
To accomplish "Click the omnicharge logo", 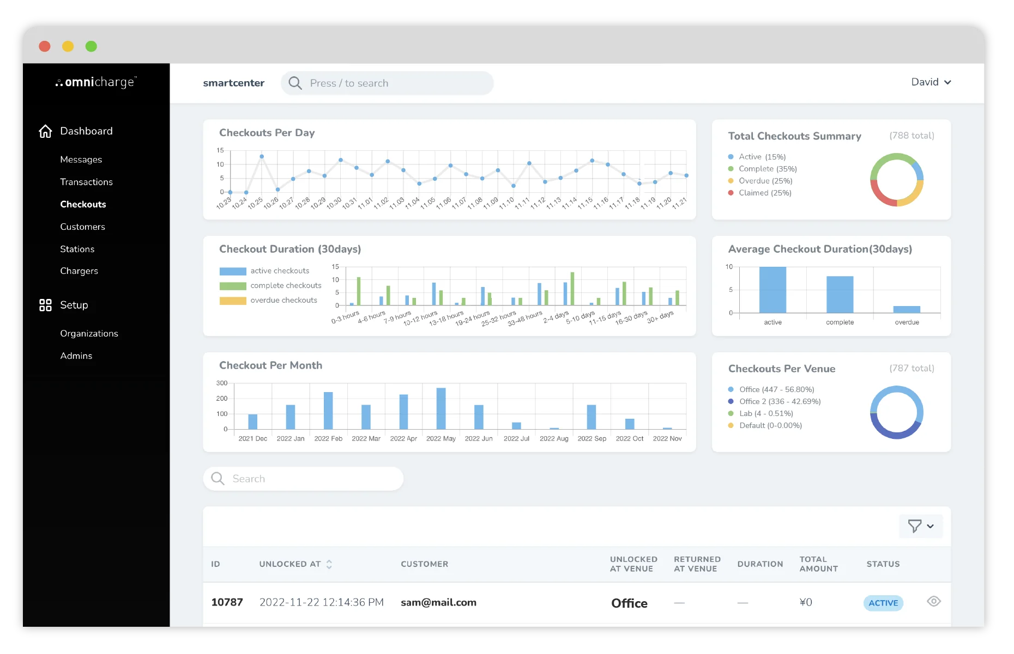I will [96, 82].
